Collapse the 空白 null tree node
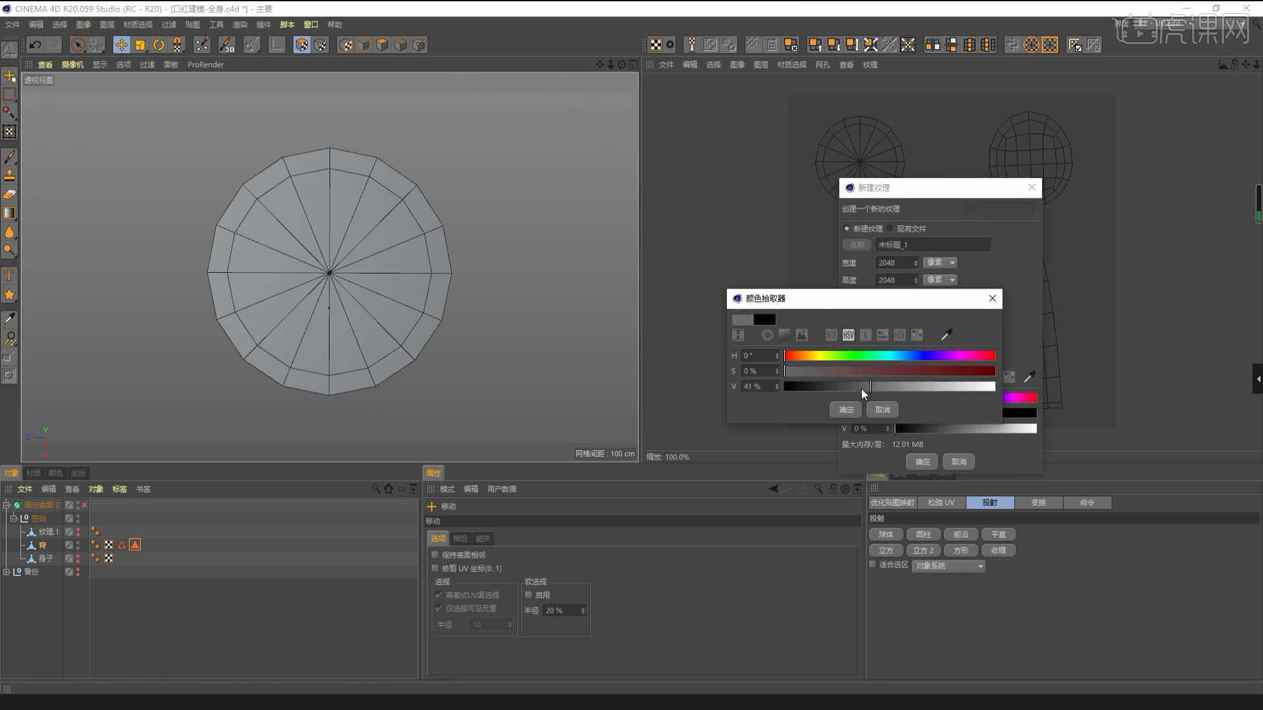 tap(13, 518)
